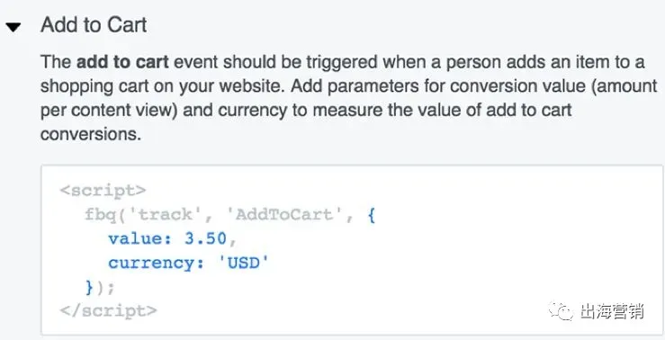Click the word 'conversions.' ending the paragraph
Viewport: 665px width, 340px height.
click(x=90, y=135)
